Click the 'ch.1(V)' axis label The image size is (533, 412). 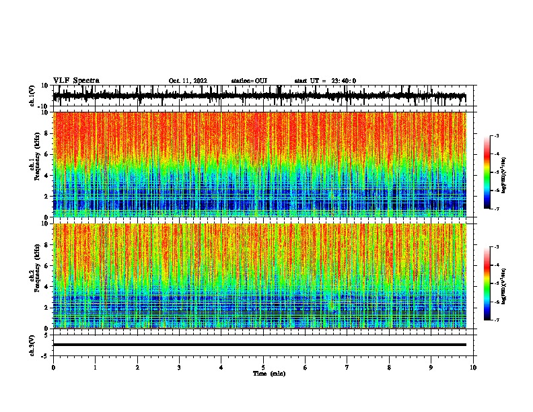32,96
